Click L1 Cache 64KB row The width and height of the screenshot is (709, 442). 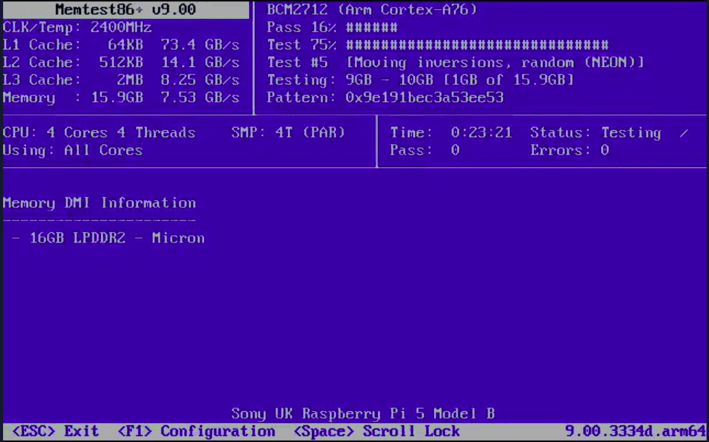[x=121, y=45]
